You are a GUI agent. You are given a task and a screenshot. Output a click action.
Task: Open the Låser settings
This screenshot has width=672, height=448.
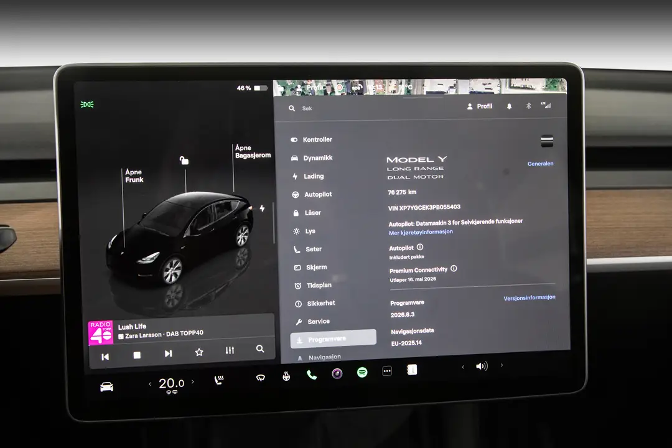coord(307,213)
